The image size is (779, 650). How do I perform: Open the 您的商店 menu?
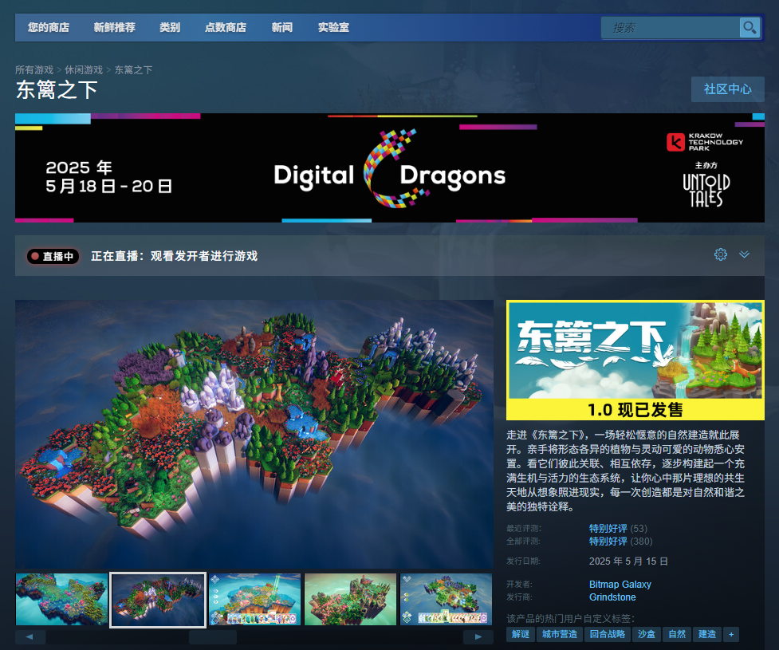click(x=49, y=28)
